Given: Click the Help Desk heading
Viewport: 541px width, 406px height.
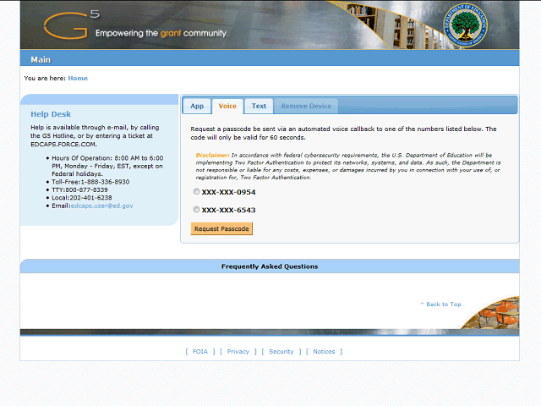Looking at the screenshot, I should point(51,114).
